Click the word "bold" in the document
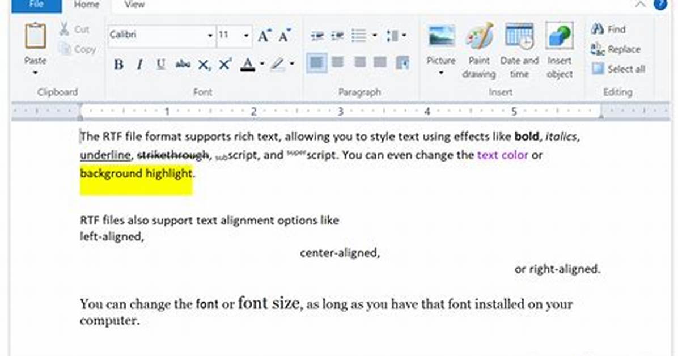The image size is (678, 356). pos(526,137)
